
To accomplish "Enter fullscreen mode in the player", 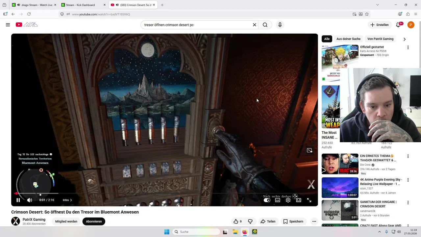I will 309,200.
